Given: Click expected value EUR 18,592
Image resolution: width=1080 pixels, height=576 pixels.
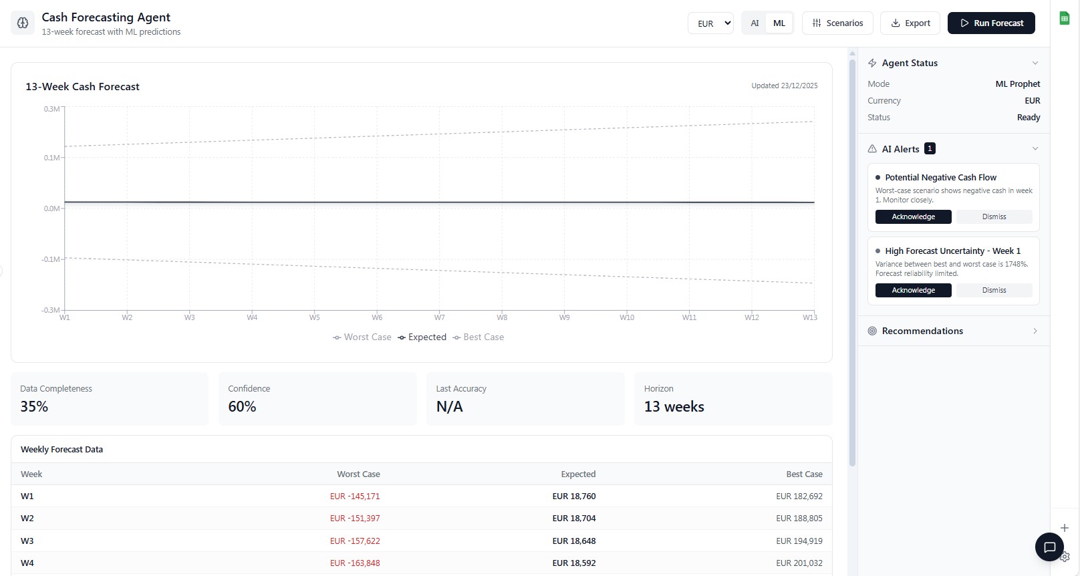Looking at the screenshot, I should click(574, 563).
